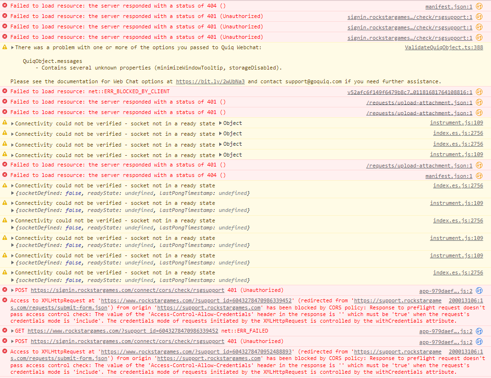Open the v52afc6f149f6479b8c7 source link
The height and width of the screenshot is (378, 491).
[410, 92]
